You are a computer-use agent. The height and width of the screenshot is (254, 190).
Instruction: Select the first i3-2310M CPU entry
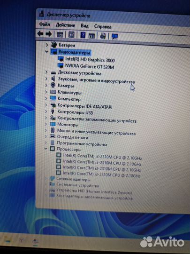(102, 157)
